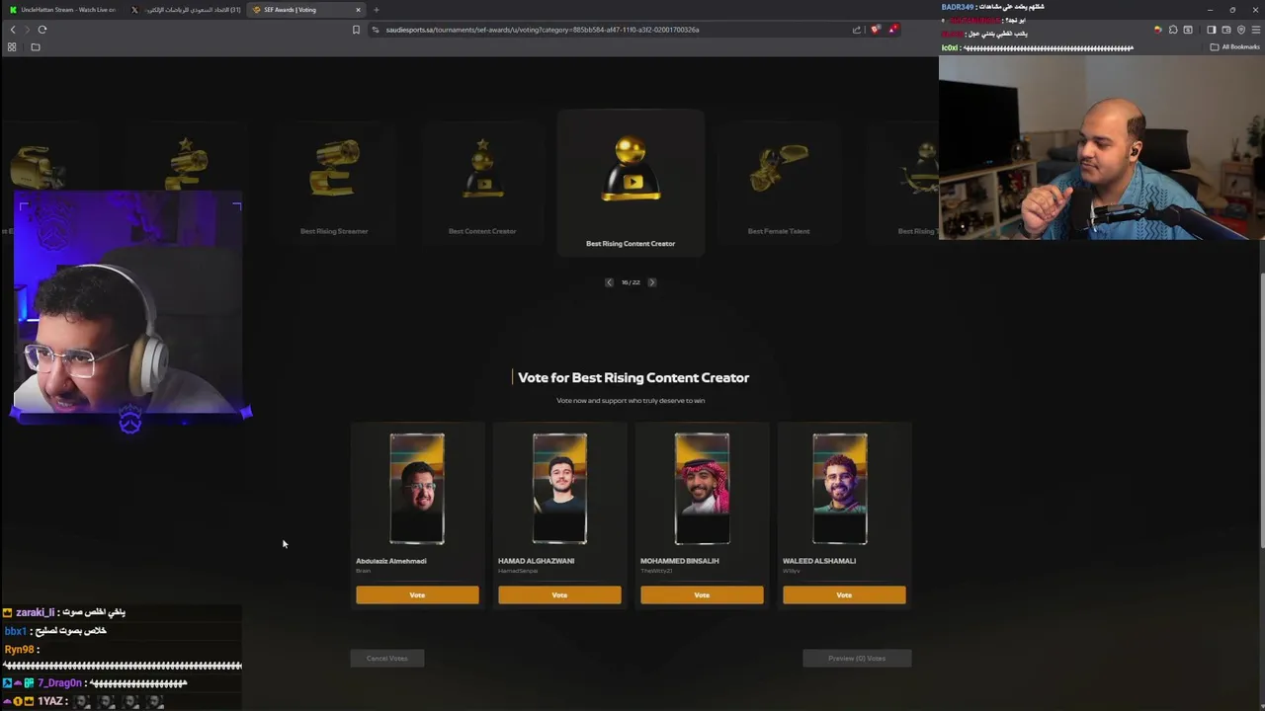This screenshot has height=711, width=1265.
Task: Open the All Bookmarks folder
Action: [x=1236, y=46]
